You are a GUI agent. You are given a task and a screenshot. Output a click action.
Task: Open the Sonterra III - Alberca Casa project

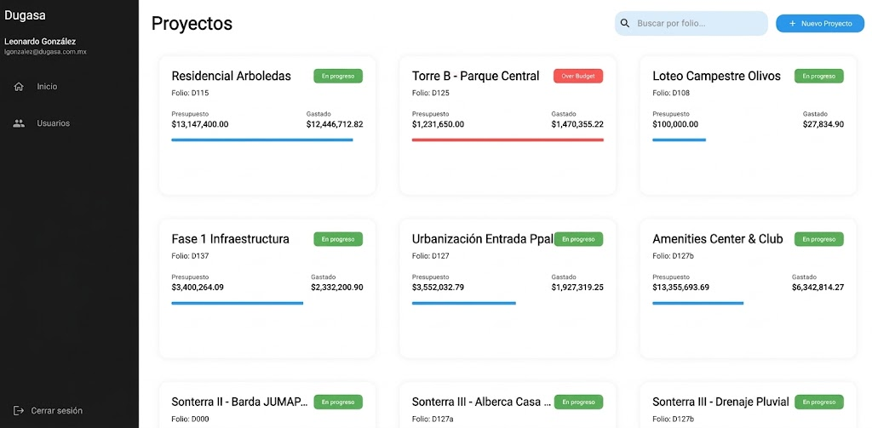pyautogui.click(x=482, y=402)
